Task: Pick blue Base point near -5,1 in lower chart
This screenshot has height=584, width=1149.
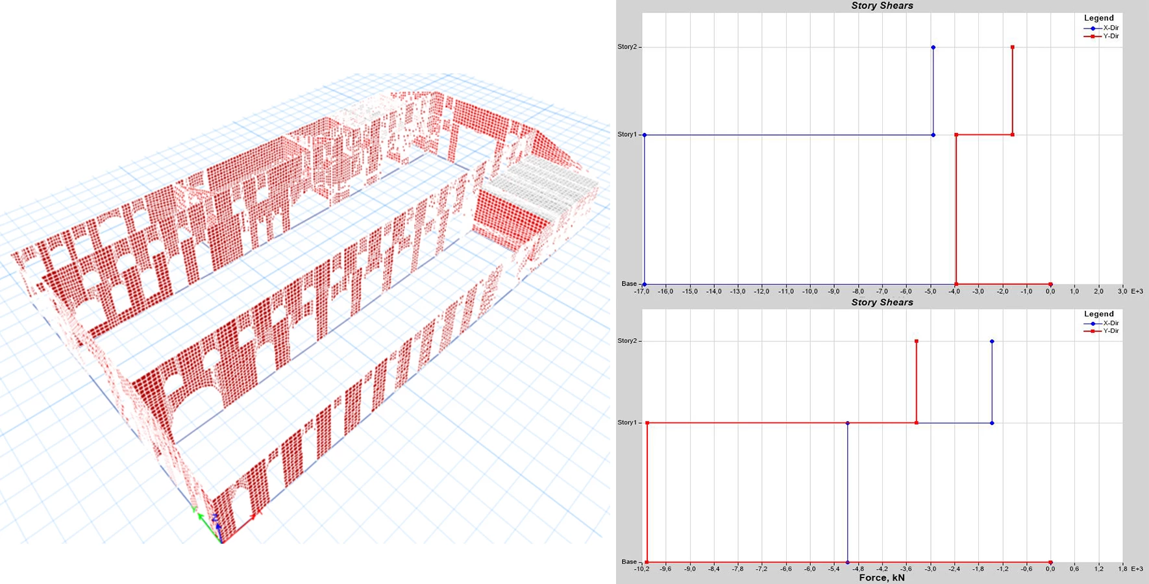Action: pyautogui.click(x=848, y=562)
